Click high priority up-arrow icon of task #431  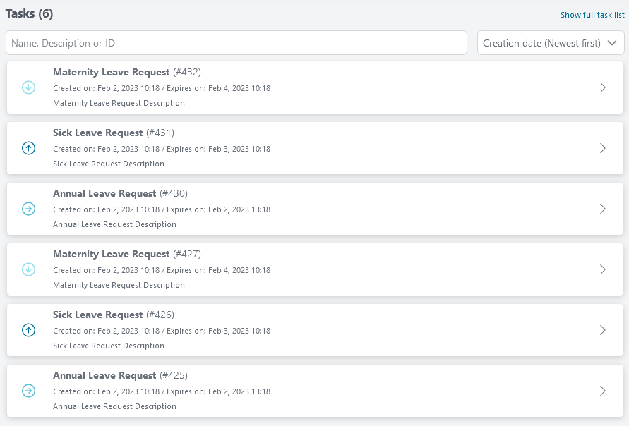point(28,148)
